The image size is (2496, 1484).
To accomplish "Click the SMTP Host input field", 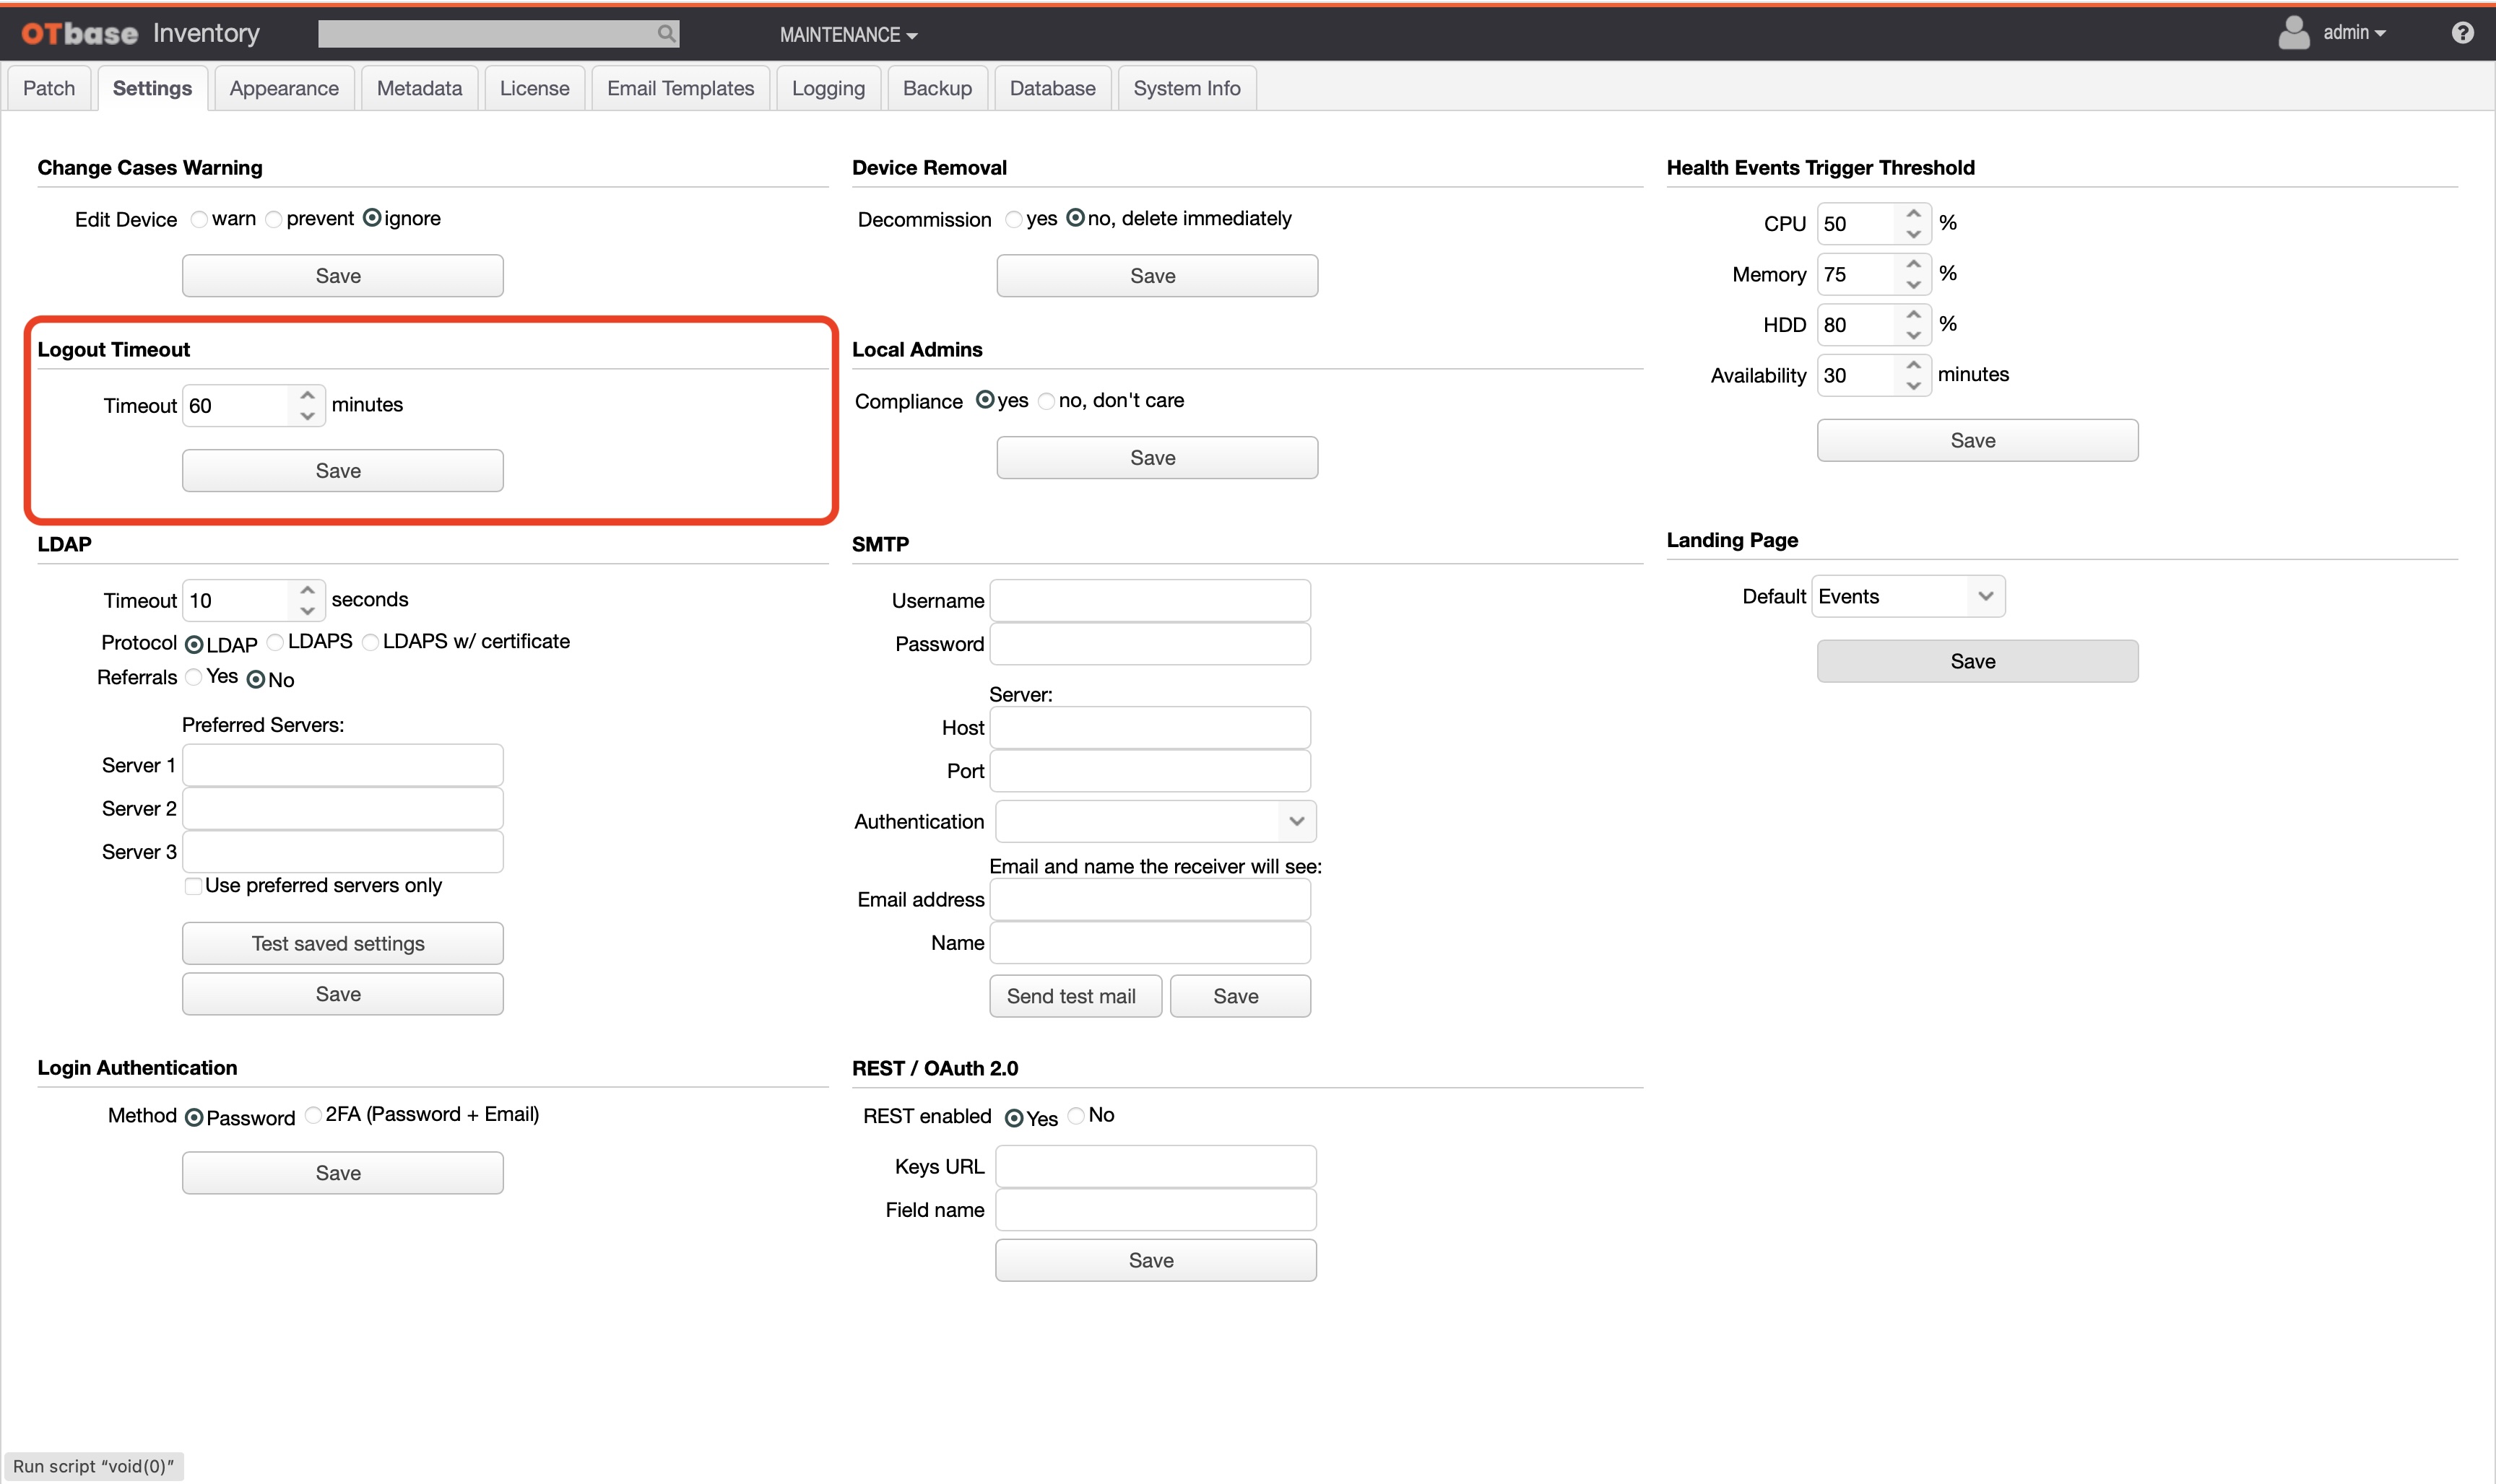I will (1150, 727).
